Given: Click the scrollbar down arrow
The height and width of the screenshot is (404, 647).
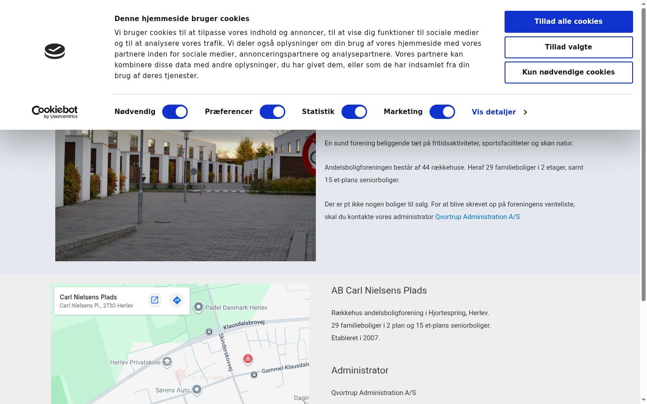Looking at the screenshot, I should coord(643,400).
